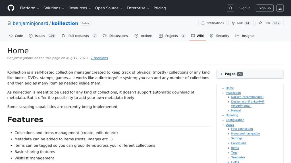
Task: Open the Insights graph tab
Action: (x=245, y=36)
